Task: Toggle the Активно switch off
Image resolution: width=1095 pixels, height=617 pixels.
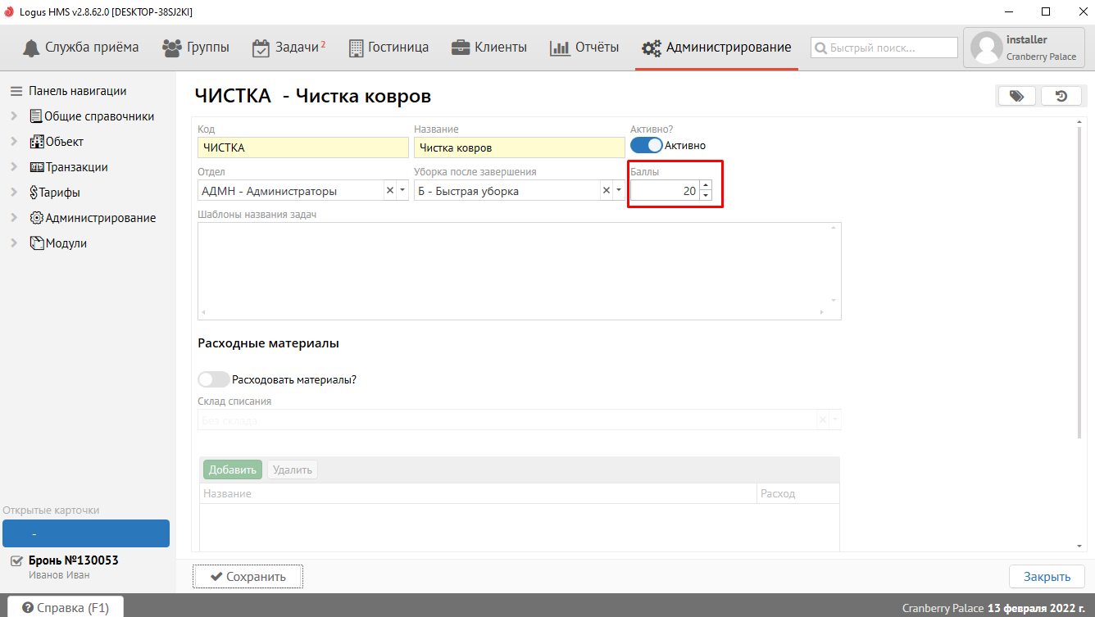Action: click(646, 145)
